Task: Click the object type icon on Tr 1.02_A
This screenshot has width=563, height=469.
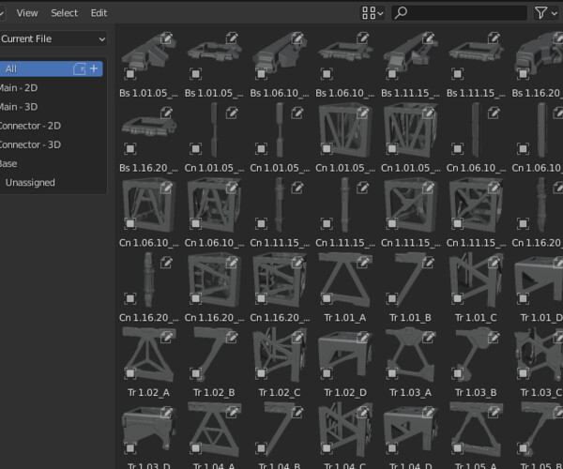Action: (130, 373)
